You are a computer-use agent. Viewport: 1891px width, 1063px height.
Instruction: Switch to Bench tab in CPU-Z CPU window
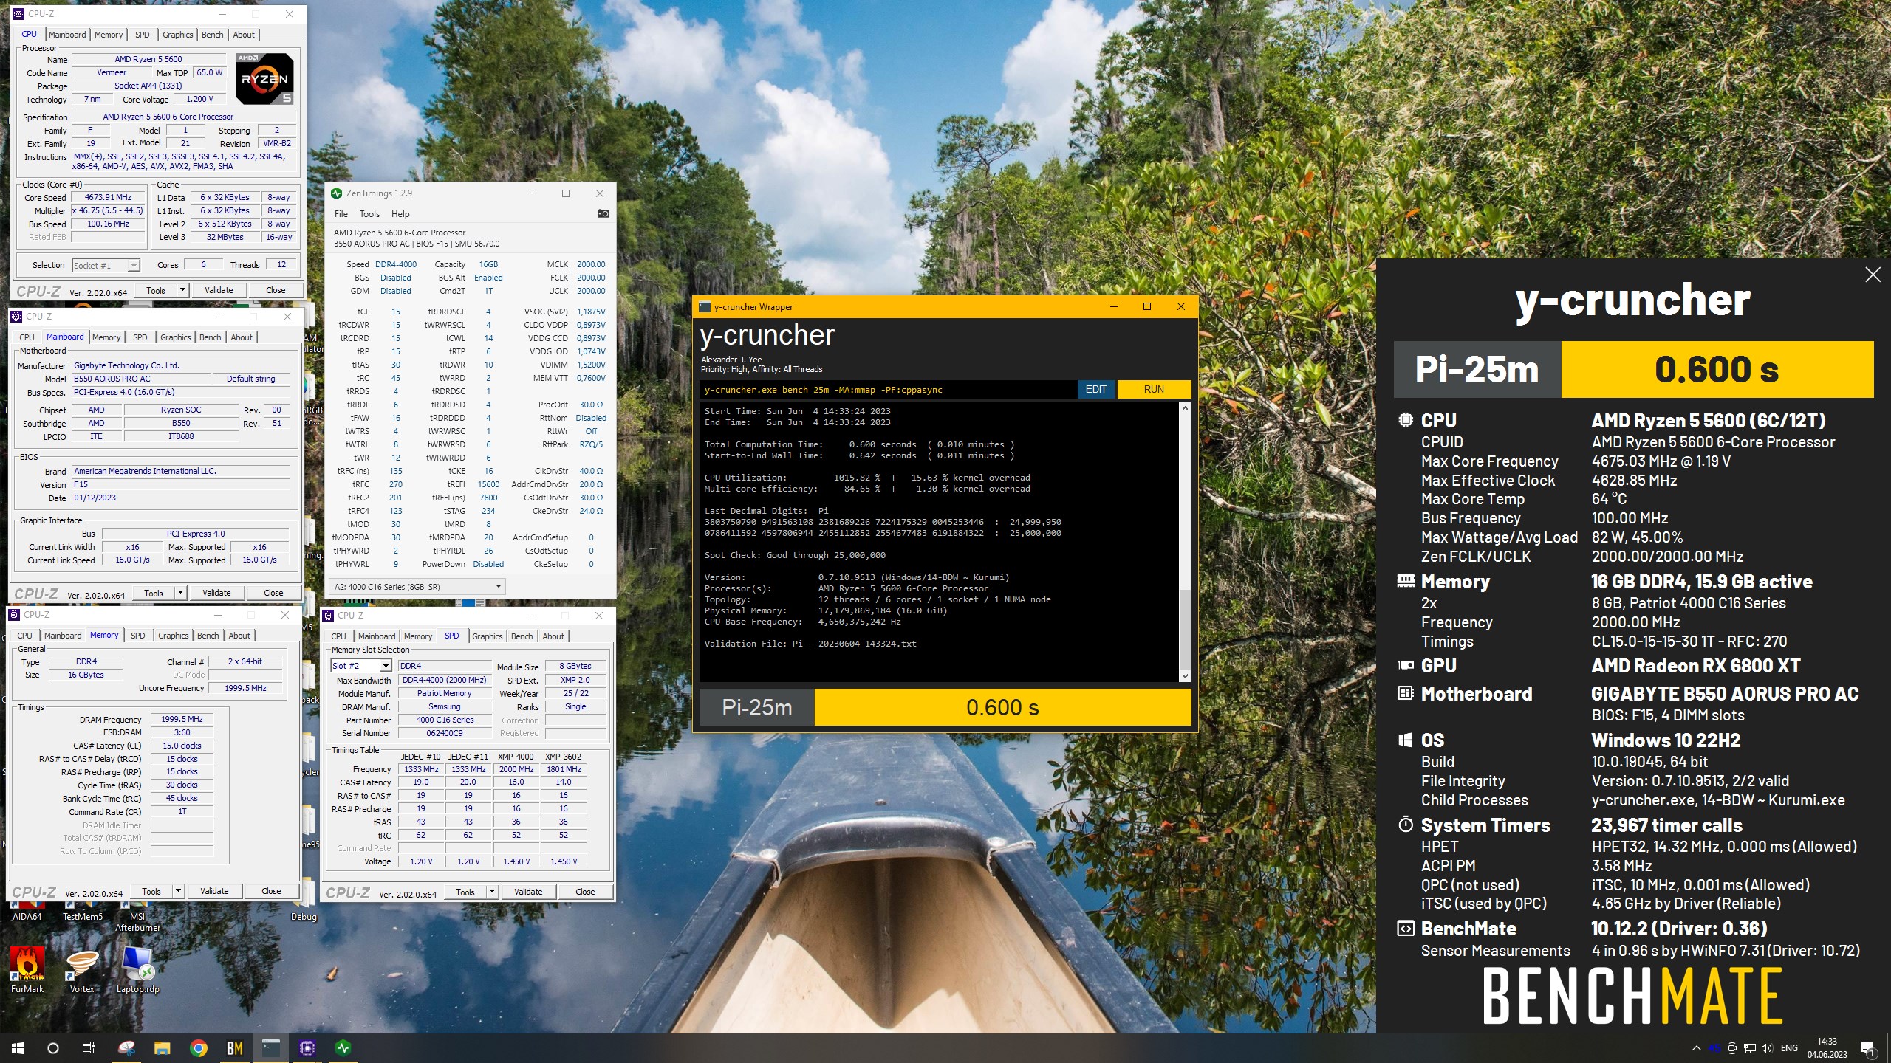[213, 35]
